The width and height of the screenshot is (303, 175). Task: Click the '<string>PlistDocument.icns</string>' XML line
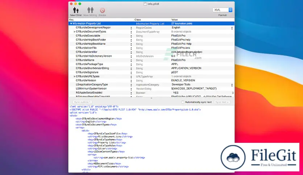[x=110, y=137]
